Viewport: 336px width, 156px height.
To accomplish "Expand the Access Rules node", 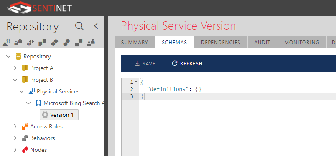I will (15, 126).
